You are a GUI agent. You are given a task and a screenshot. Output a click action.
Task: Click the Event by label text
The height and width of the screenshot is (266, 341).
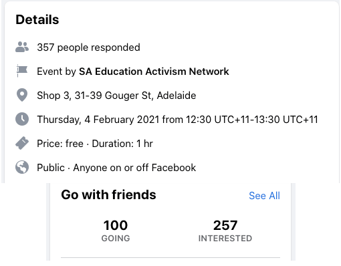(56, 72)
